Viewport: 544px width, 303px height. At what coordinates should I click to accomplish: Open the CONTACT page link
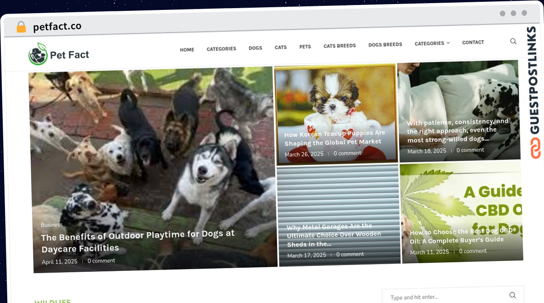473,42
